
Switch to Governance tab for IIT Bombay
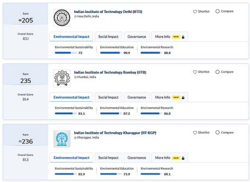137,97
